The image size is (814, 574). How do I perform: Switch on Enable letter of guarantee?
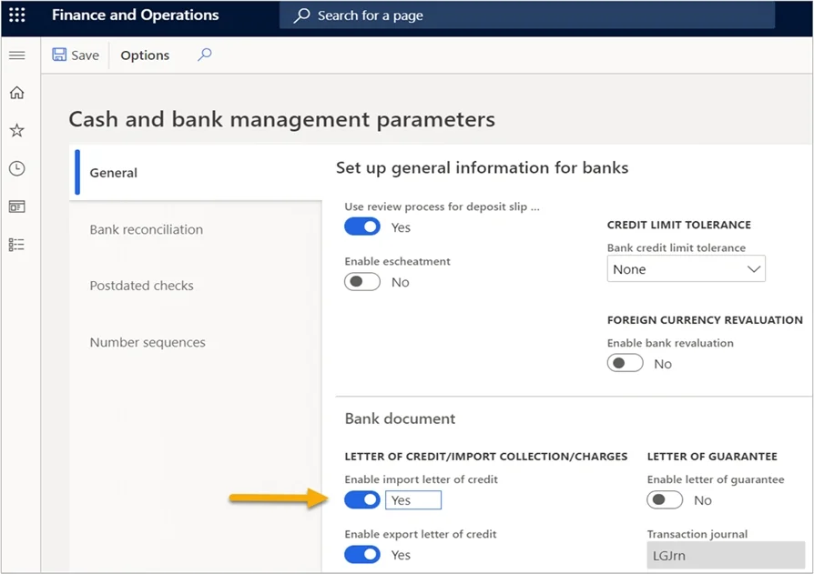tap(665, 499)
